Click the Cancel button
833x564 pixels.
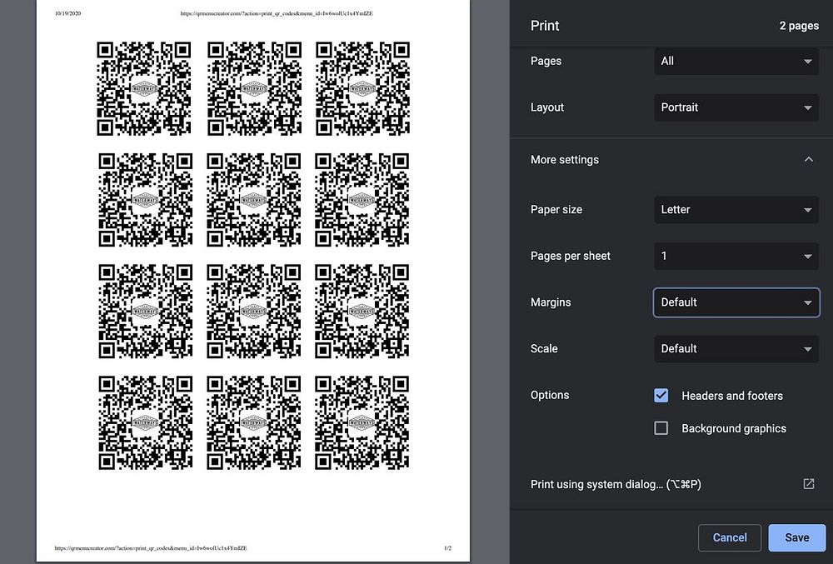tap(730, 537)
